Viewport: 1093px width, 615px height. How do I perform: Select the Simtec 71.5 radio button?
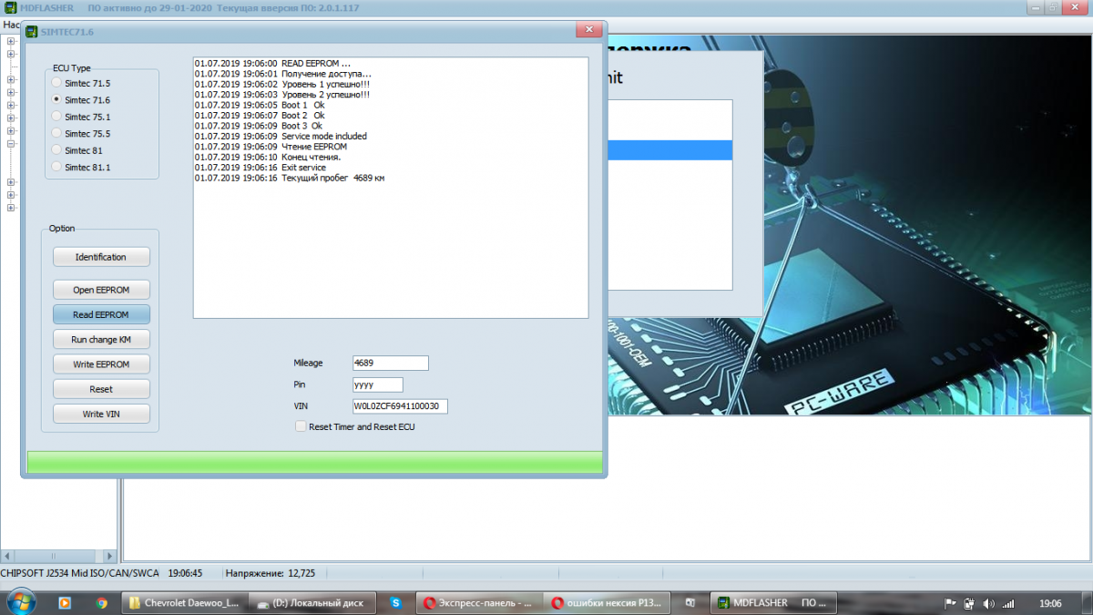tap(57, 83)
